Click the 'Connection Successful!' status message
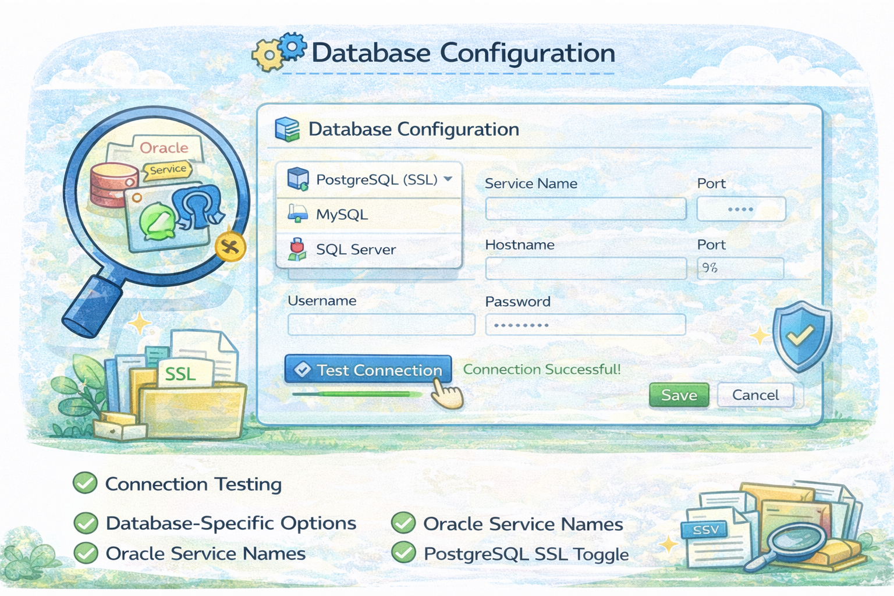Image resolution: width=894 pixels, height=596 pixels. pos(542,370)
